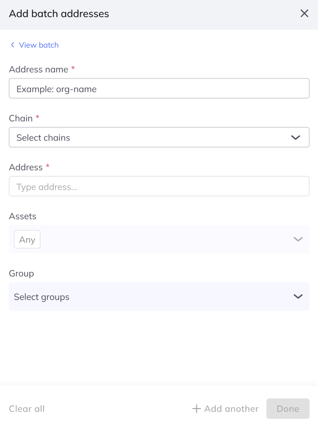Open the Select groups dropdown
Image resolution: width=318 pixels, height=427 pixels.
(145, 297)
